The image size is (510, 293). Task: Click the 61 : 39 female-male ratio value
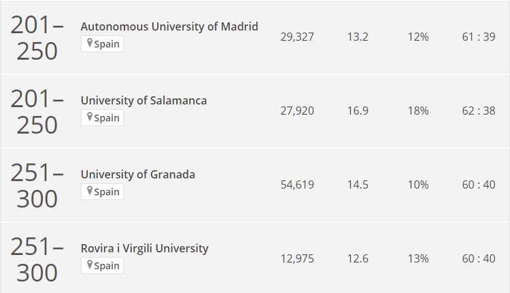(479, 37)
